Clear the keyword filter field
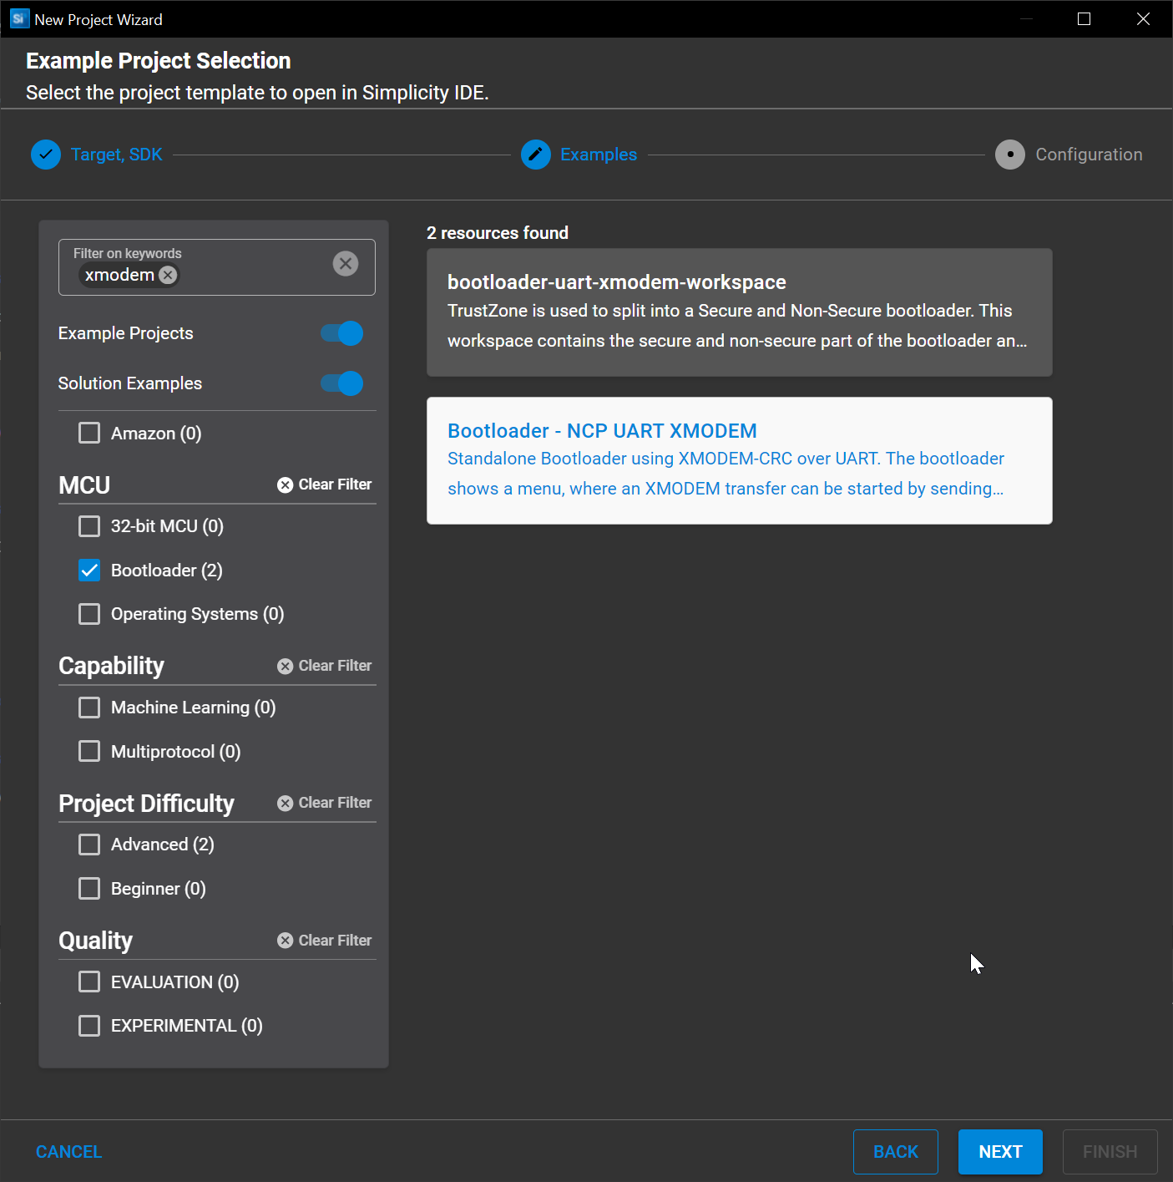 tap(346, 264)
